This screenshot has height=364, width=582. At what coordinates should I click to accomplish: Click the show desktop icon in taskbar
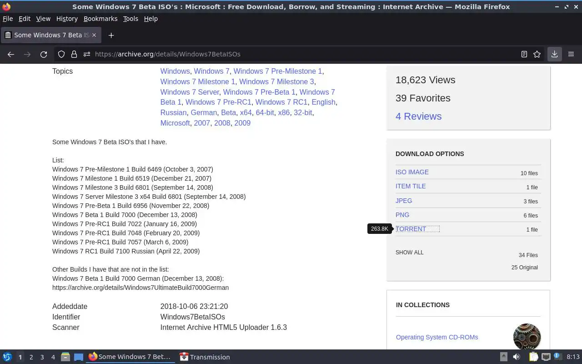tap(79, 357)
